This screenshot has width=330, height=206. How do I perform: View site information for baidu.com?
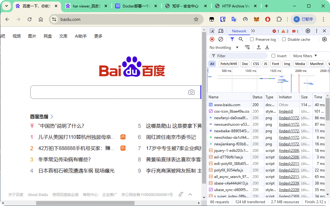click(54, 19)
